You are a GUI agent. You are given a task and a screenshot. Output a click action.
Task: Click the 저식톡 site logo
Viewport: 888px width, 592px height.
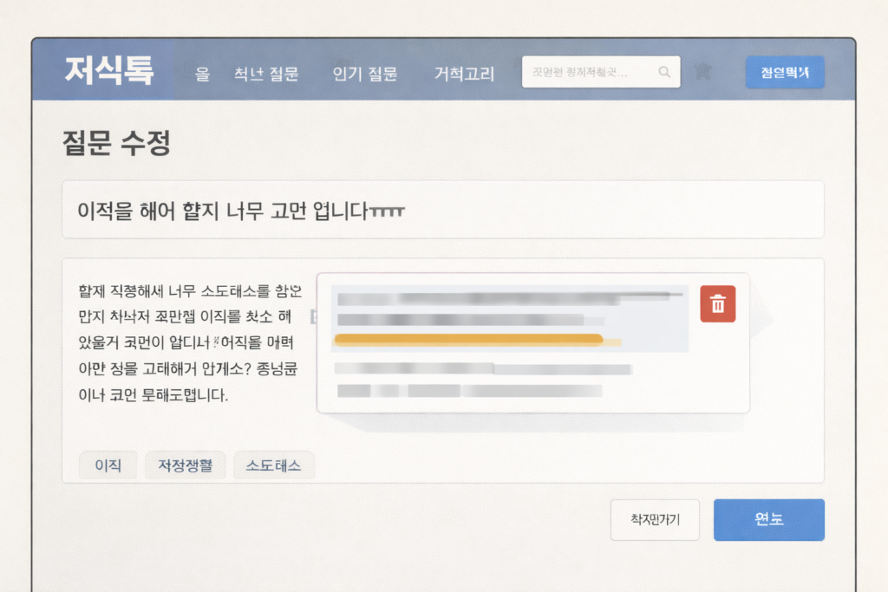(108, 72)
